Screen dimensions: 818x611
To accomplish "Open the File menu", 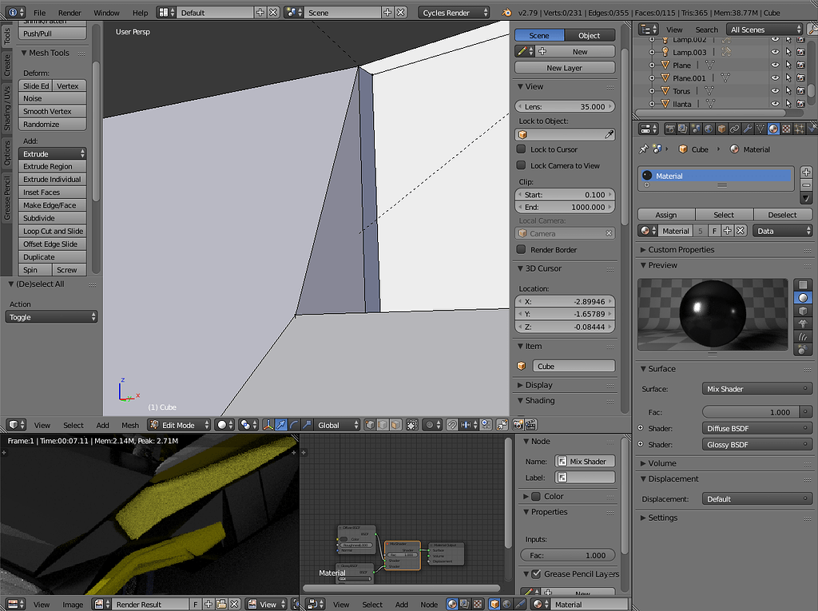I will pyautogui.click(x=39, y=13).
